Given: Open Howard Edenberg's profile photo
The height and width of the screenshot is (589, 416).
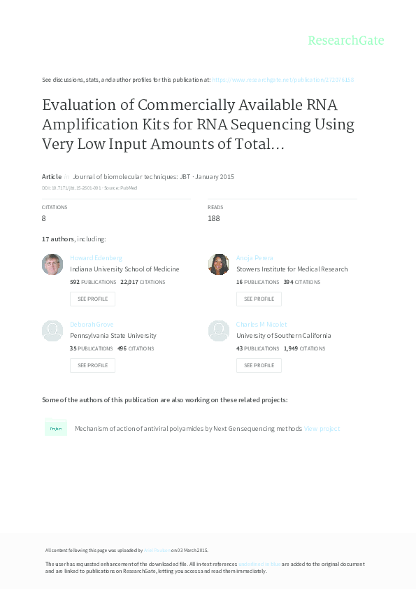Looking at the screenshot, I should (x=52, y=264).
